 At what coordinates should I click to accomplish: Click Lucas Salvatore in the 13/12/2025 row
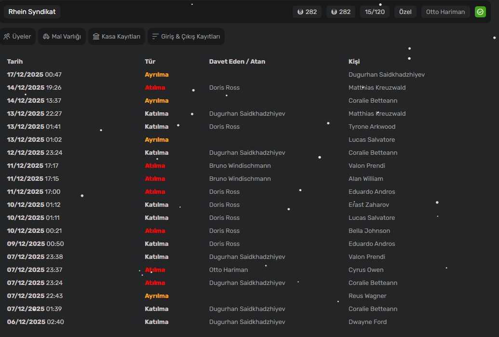coord(372,140)
